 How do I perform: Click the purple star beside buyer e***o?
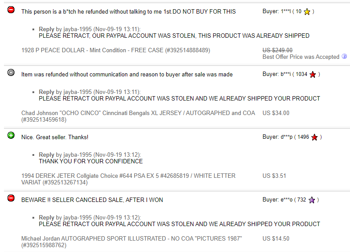[311, 200]
